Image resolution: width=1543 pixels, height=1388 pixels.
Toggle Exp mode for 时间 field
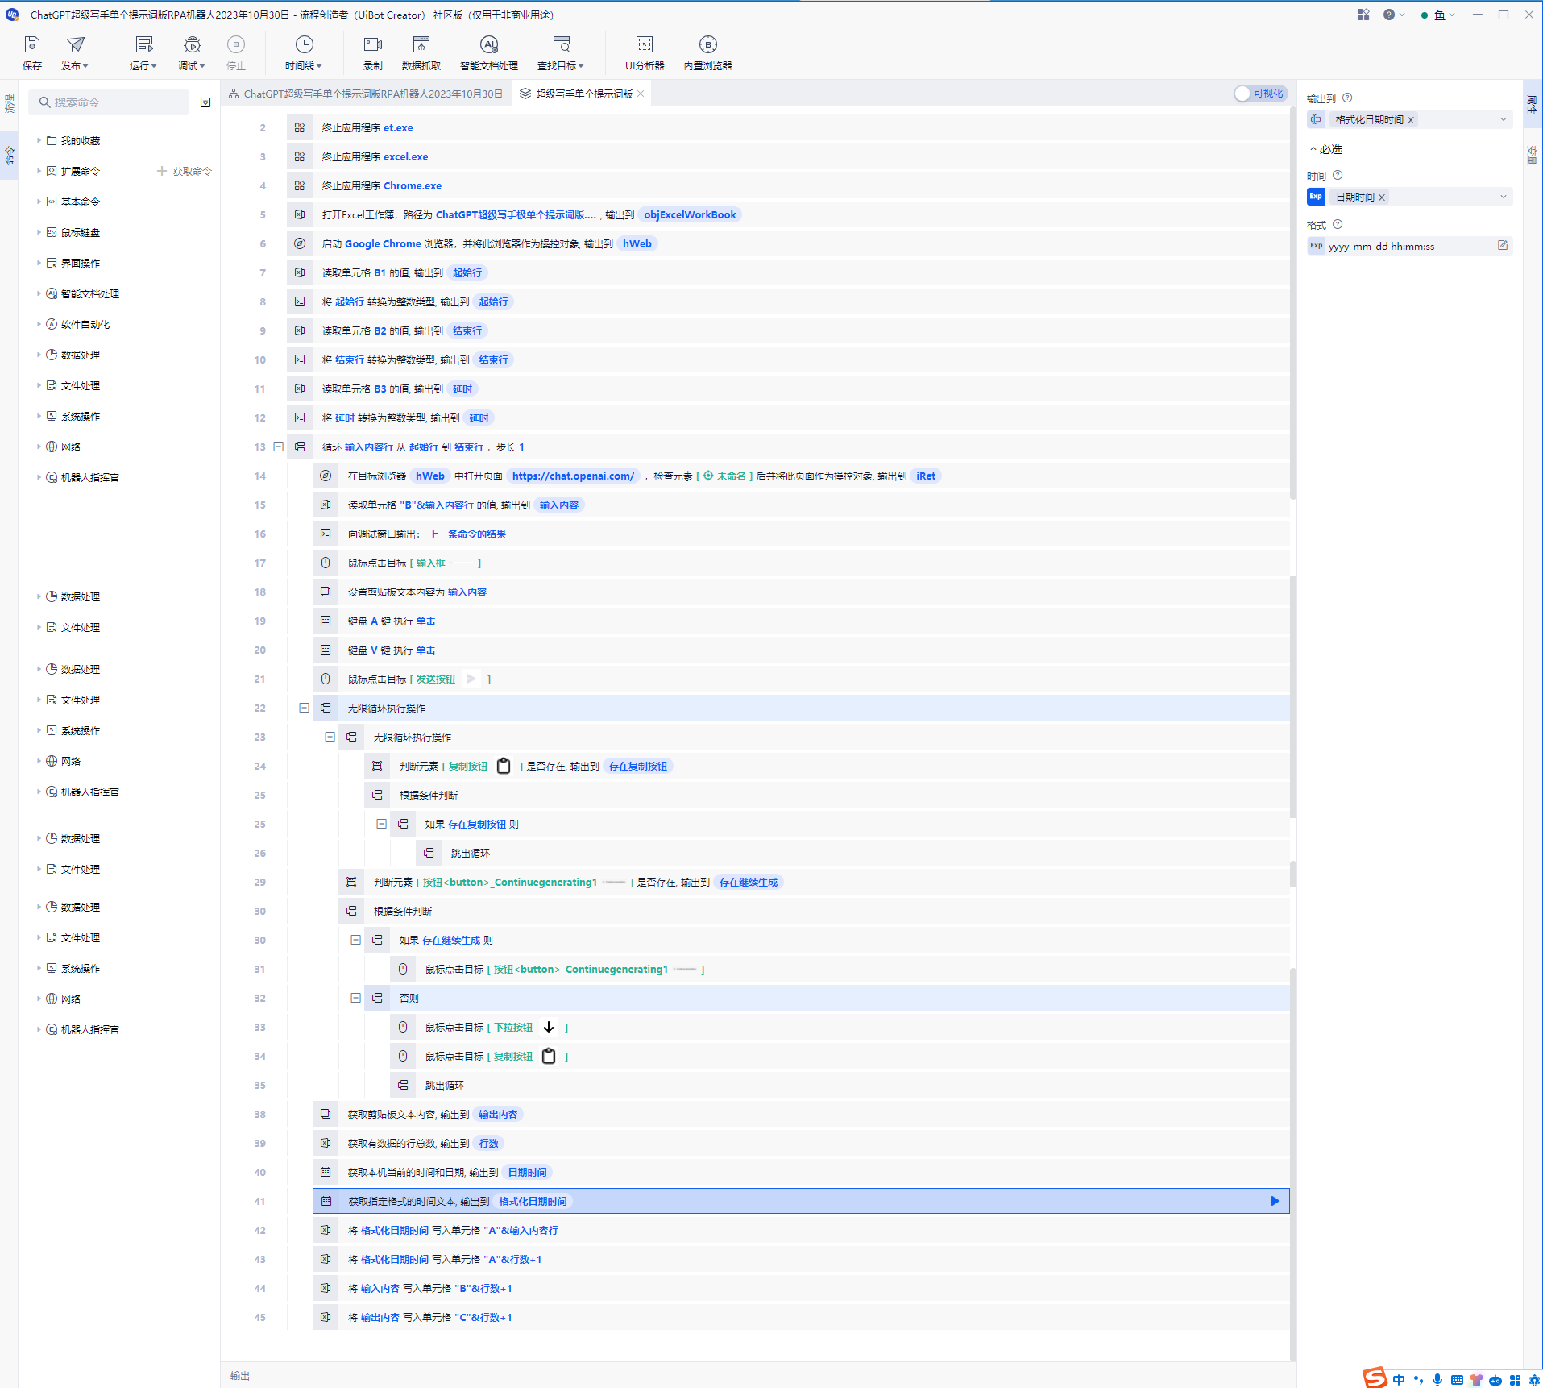pyautogui.click(x=1316, y=197)
